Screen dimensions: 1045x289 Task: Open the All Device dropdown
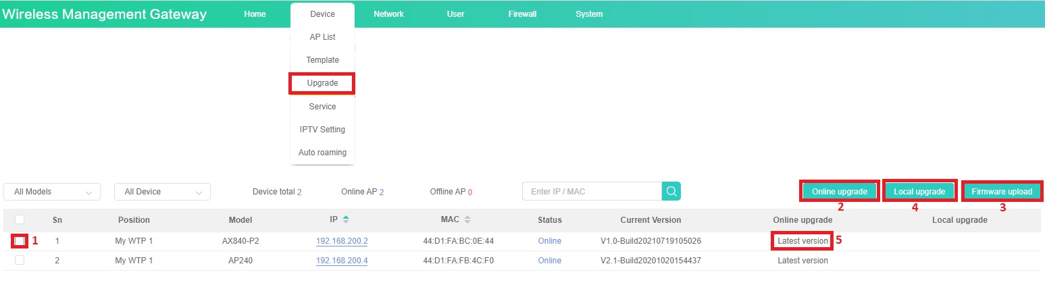[x=162, y=192]
